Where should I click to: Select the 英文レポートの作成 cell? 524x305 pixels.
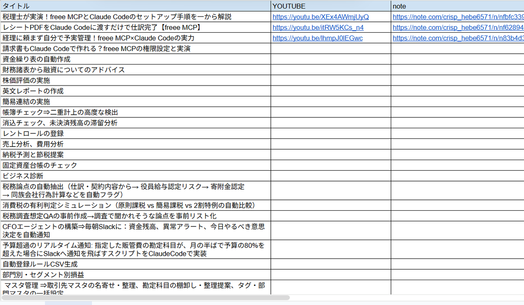click(135, 91)
